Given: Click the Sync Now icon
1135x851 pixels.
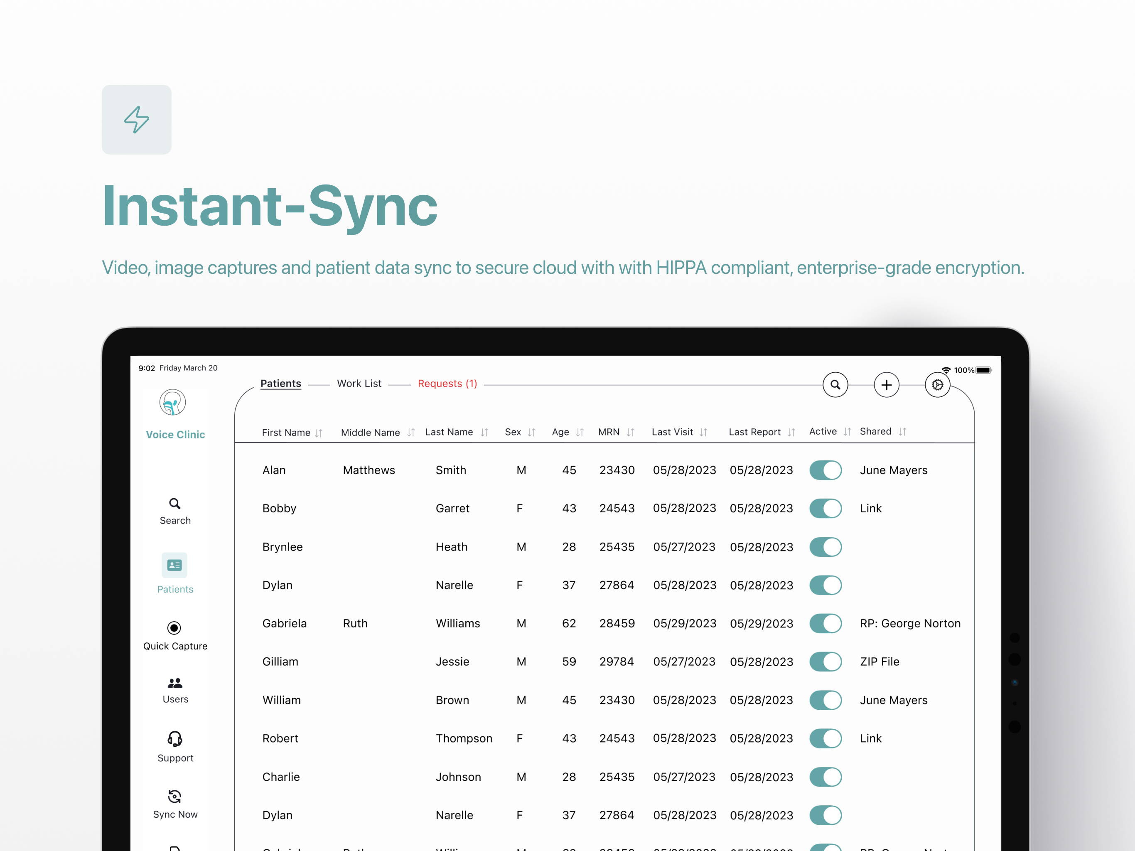Looking at the screenshot, I should 174,796.
